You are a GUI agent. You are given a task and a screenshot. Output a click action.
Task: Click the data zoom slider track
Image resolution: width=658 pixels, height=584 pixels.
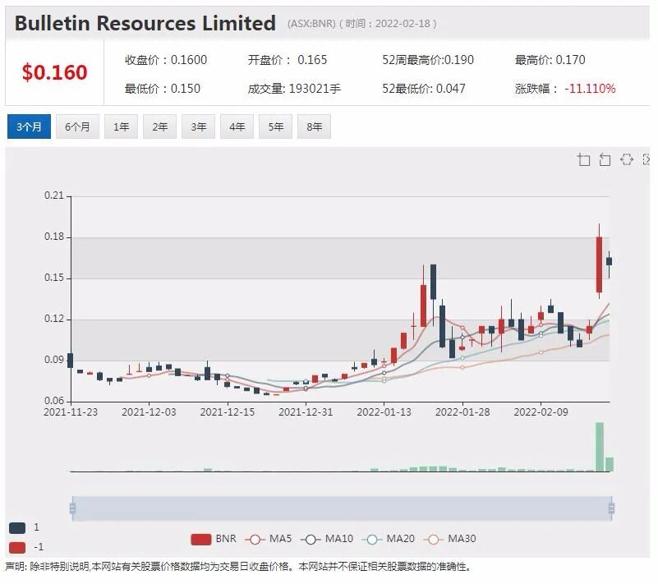(342, 508)
